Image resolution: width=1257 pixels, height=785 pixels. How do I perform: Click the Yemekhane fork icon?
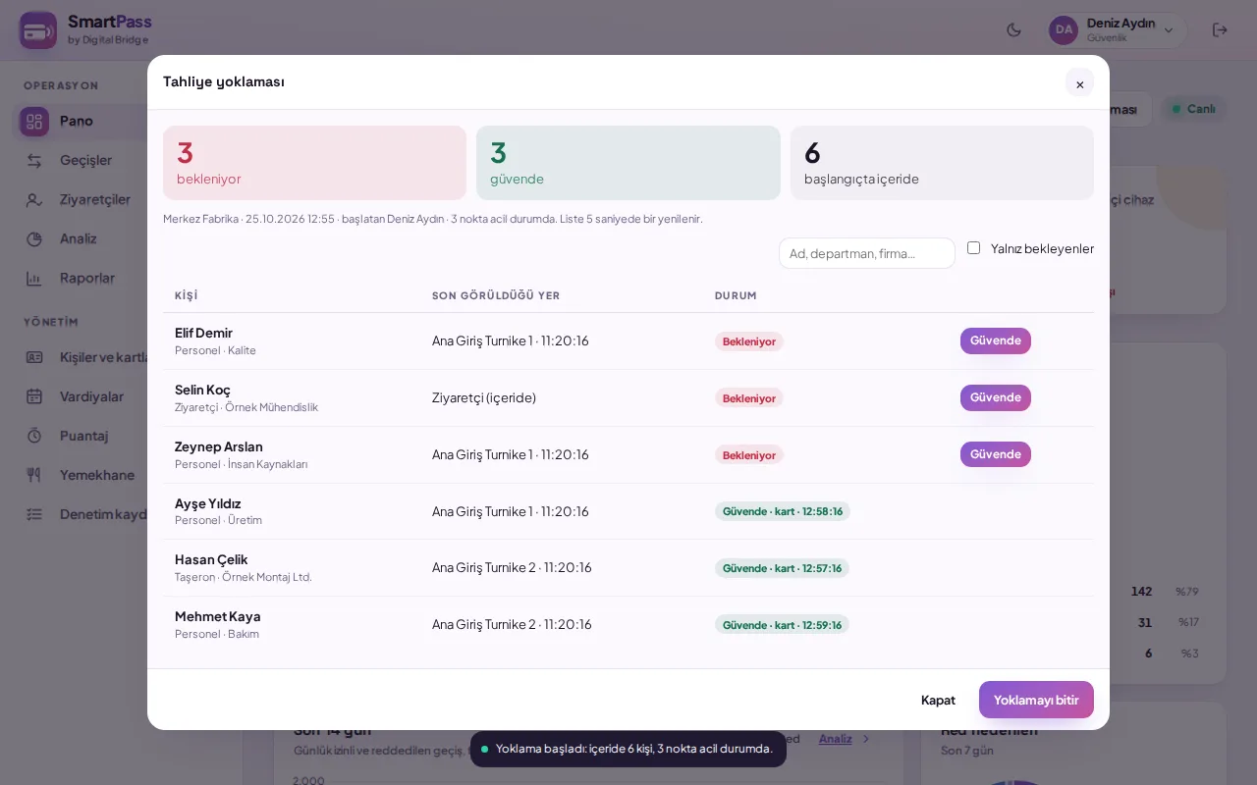tap(34, 475)
